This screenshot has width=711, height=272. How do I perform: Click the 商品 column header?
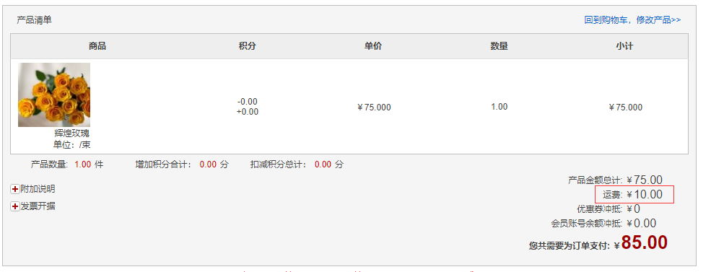(x=97, y=45)
